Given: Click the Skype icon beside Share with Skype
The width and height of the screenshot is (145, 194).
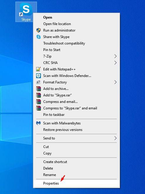Looking at the screenshot, I should [39, 37].
